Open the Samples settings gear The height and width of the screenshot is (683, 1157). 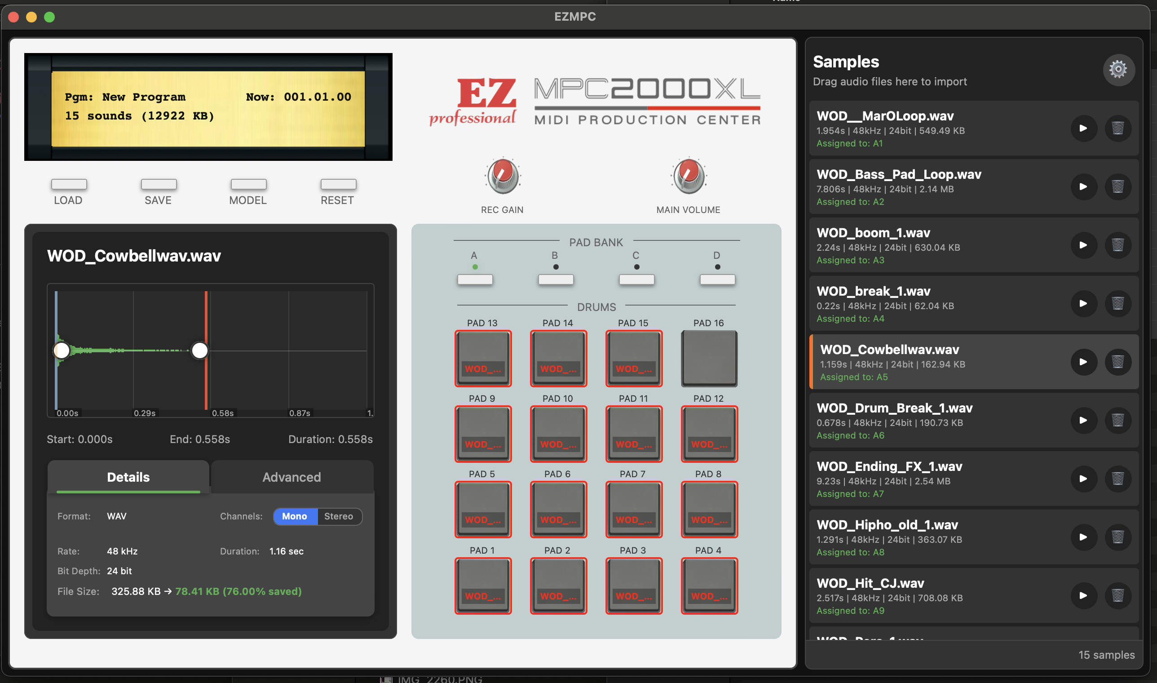point(1118,70)
